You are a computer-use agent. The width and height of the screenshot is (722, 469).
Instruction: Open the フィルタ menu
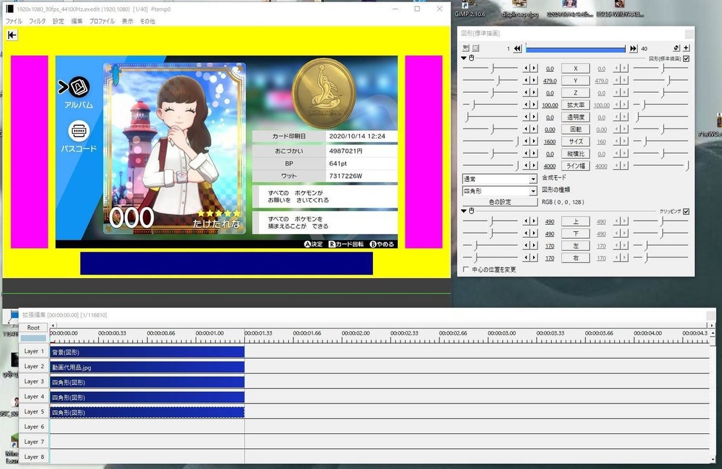(37, 21)
